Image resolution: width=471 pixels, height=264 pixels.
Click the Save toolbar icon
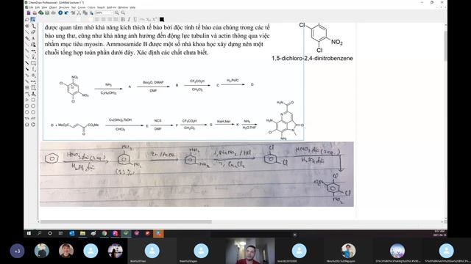coord(47,13)
